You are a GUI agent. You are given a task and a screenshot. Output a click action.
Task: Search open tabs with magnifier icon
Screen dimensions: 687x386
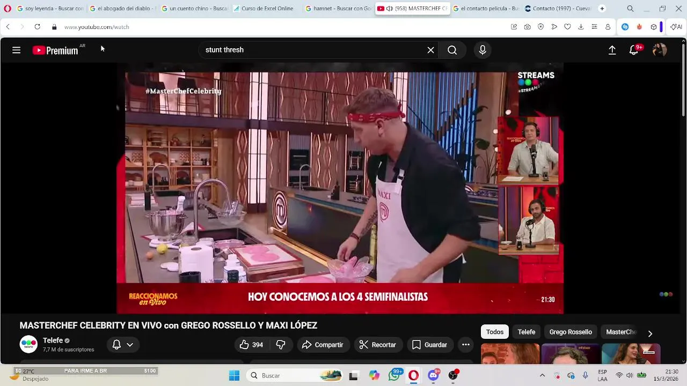630,9
